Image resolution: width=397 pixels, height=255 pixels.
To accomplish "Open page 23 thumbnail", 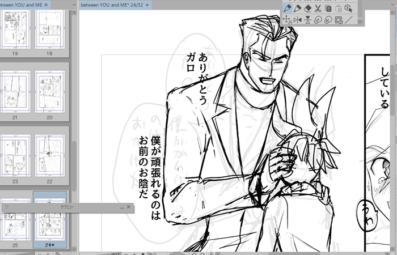I will 15,156.
